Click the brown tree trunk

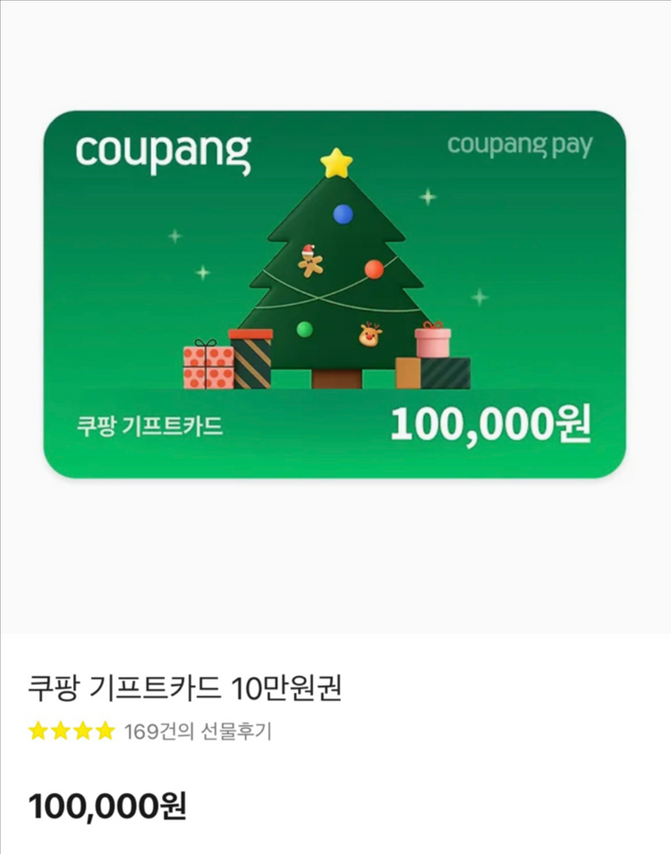coord(337,378)
